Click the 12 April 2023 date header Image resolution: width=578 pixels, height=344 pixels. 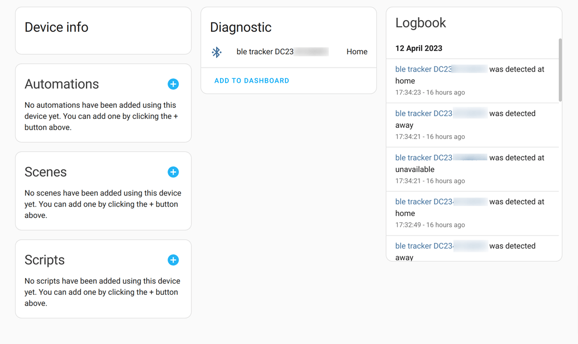(x=419, y=49)
